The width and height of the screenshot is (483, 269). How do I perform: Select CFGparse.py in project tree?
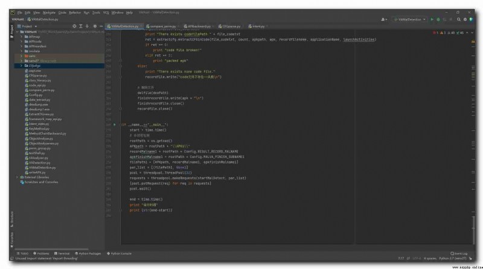tap(37, 75)
